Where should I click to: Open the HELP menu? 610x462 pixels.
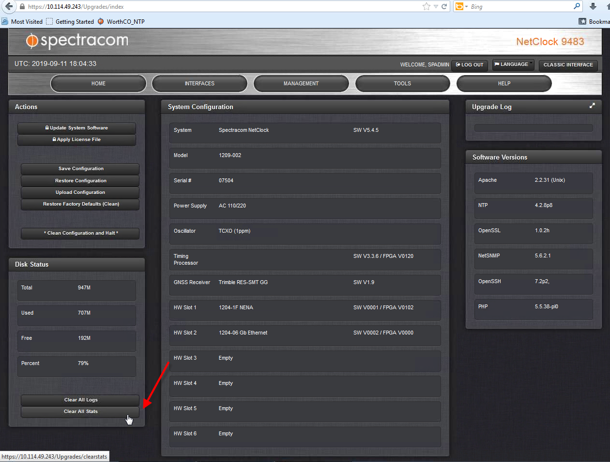(504, 83)
